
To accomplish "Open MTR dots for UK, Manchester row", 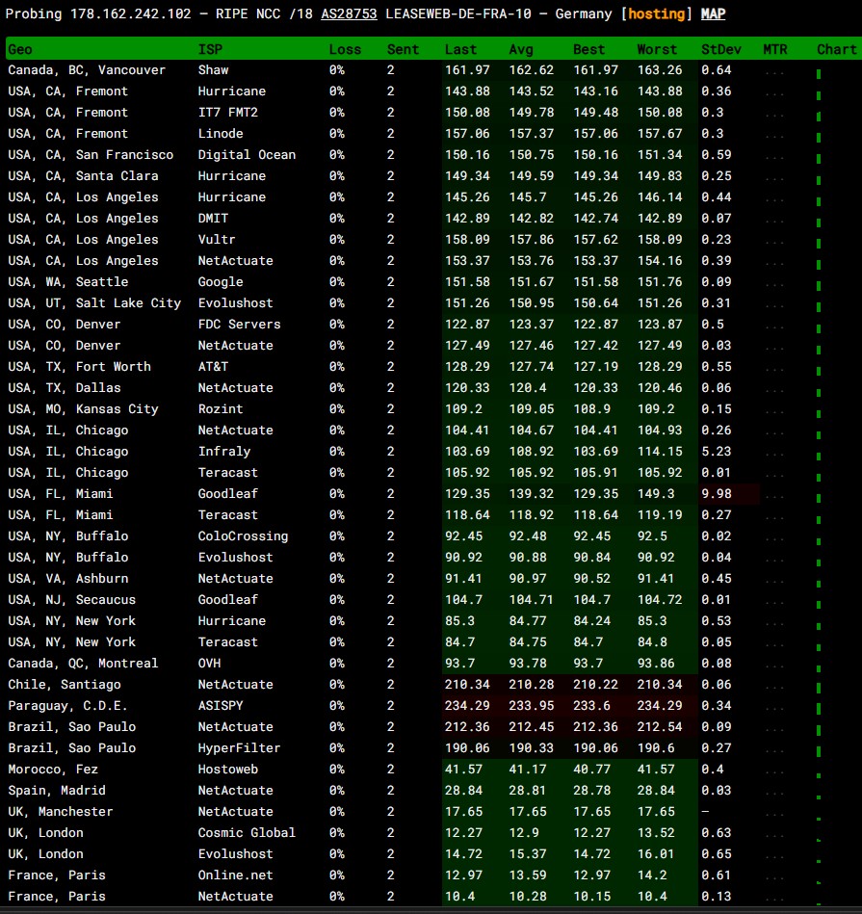I will (774, 815).
